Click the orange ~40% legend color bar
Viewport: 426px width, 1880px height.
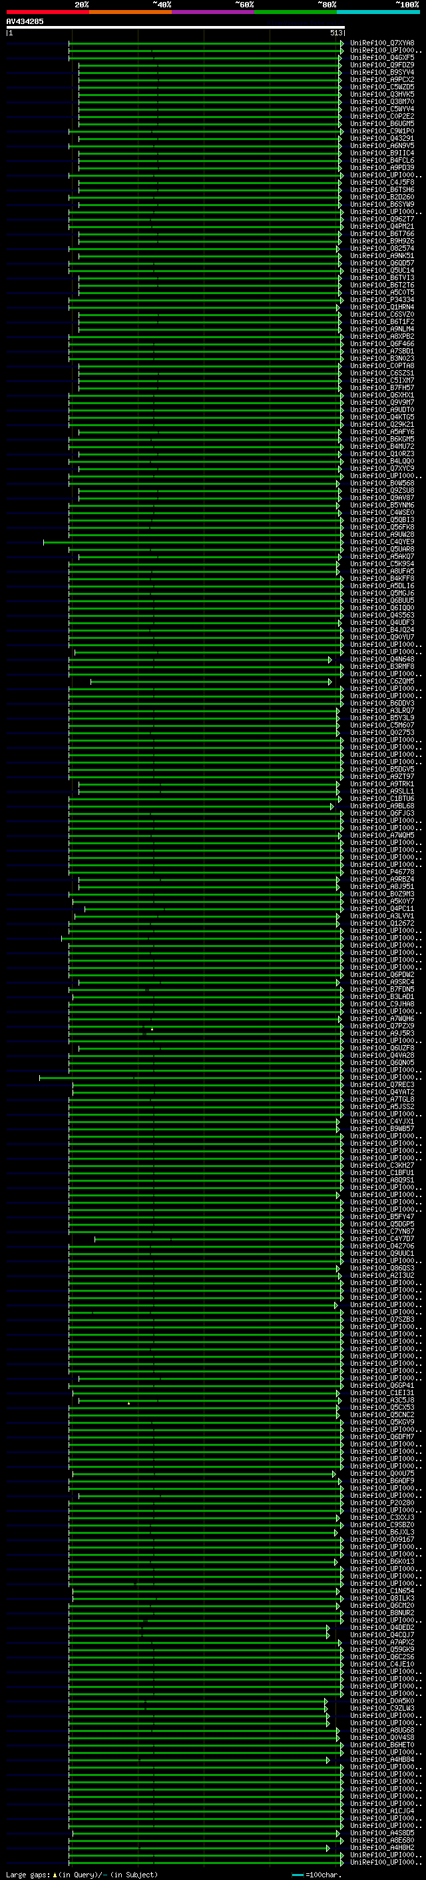click(x=130, y=12)
